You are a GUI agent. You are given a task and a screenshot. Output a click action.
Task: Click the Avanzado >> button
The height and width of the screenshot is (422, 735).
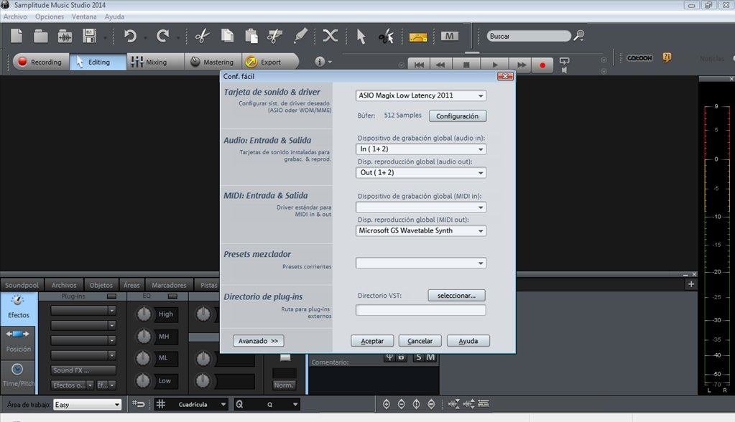point(258,341)
